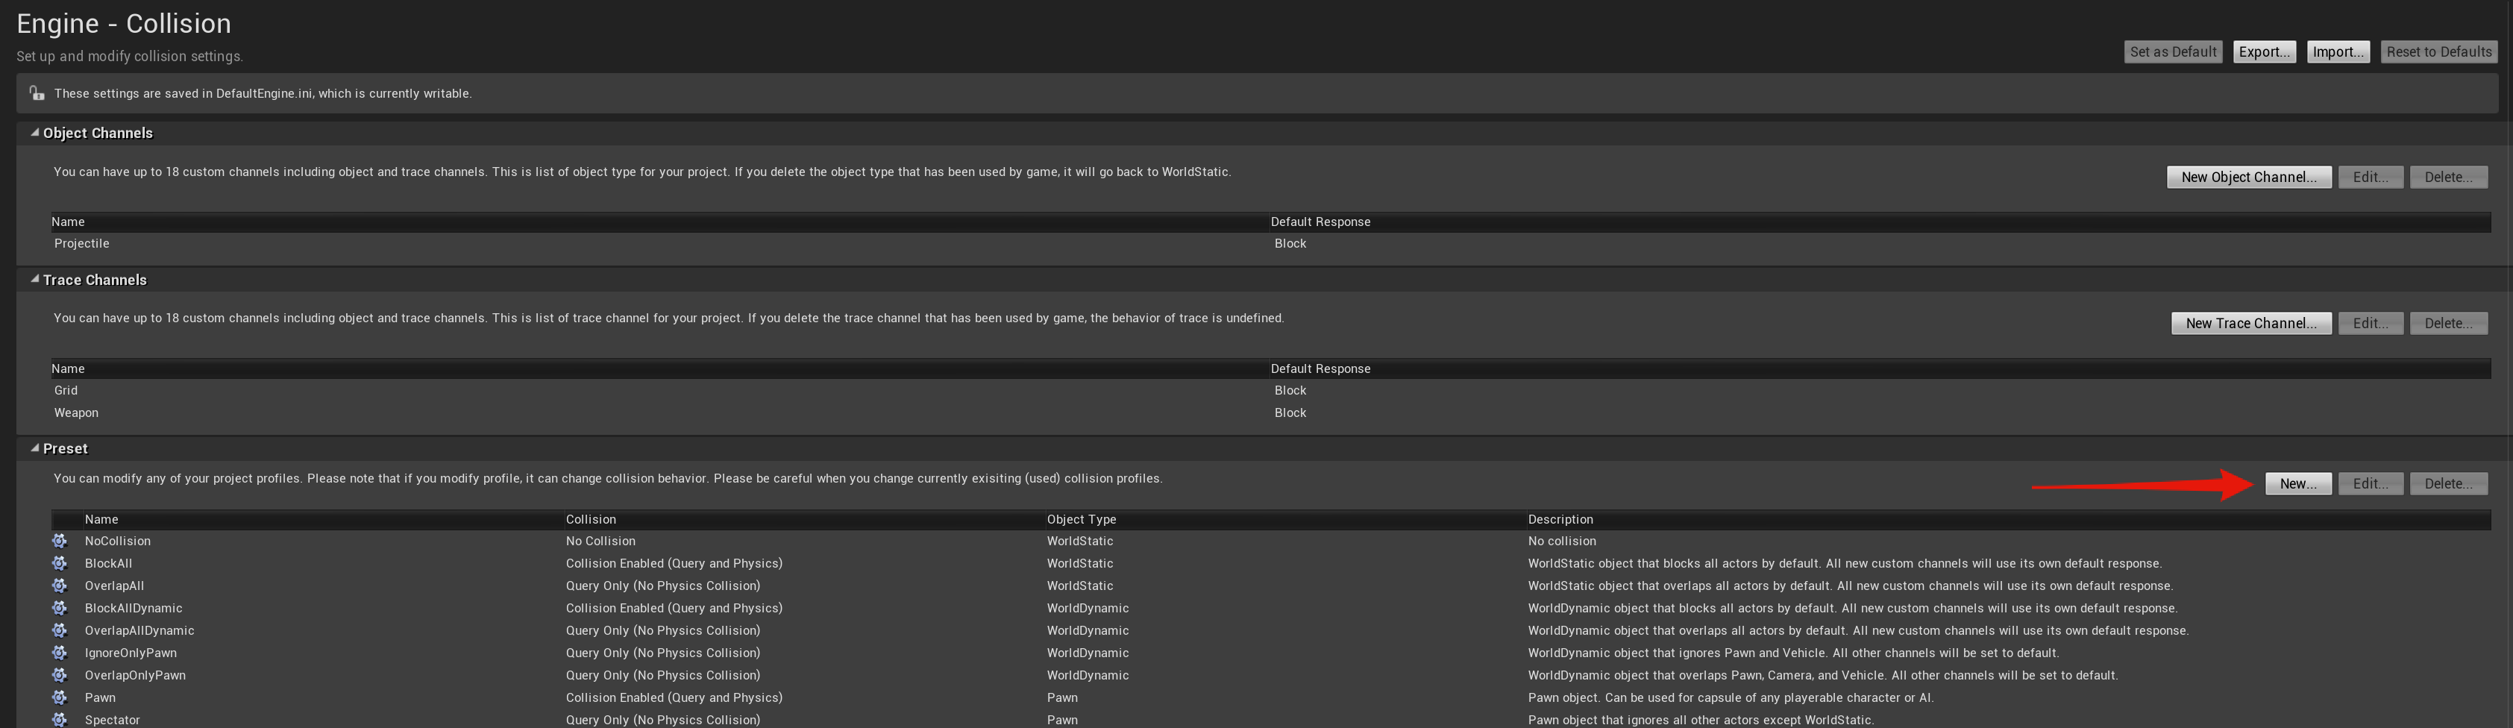The width and height of the screenshot is (2513, 728).
Task: Create a new collision preset with New
Action: pos(2297,484)
